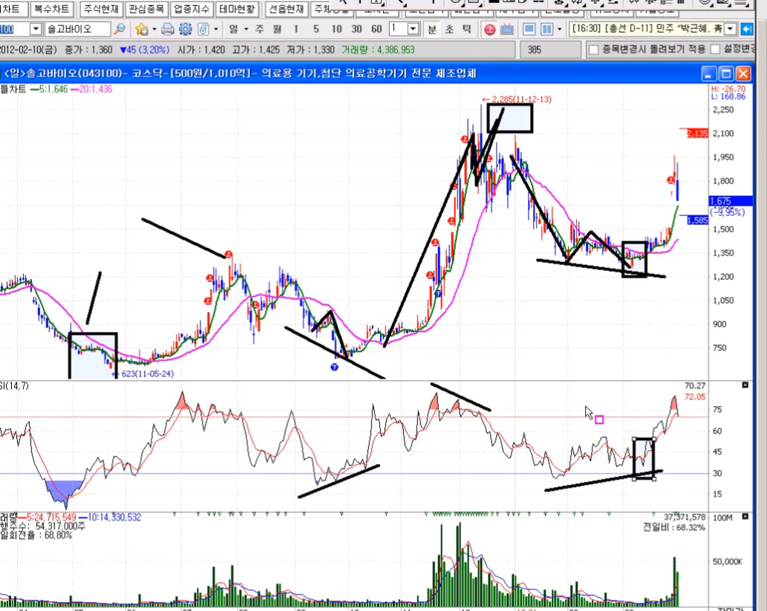Click the 업종지수 button
Viewport: 767px width, 611px height.
pos(191,10)
